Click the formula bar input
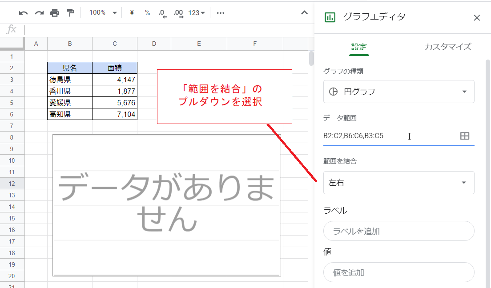The height and width of the screenshot is (288, 491). (x=169, y=30)
